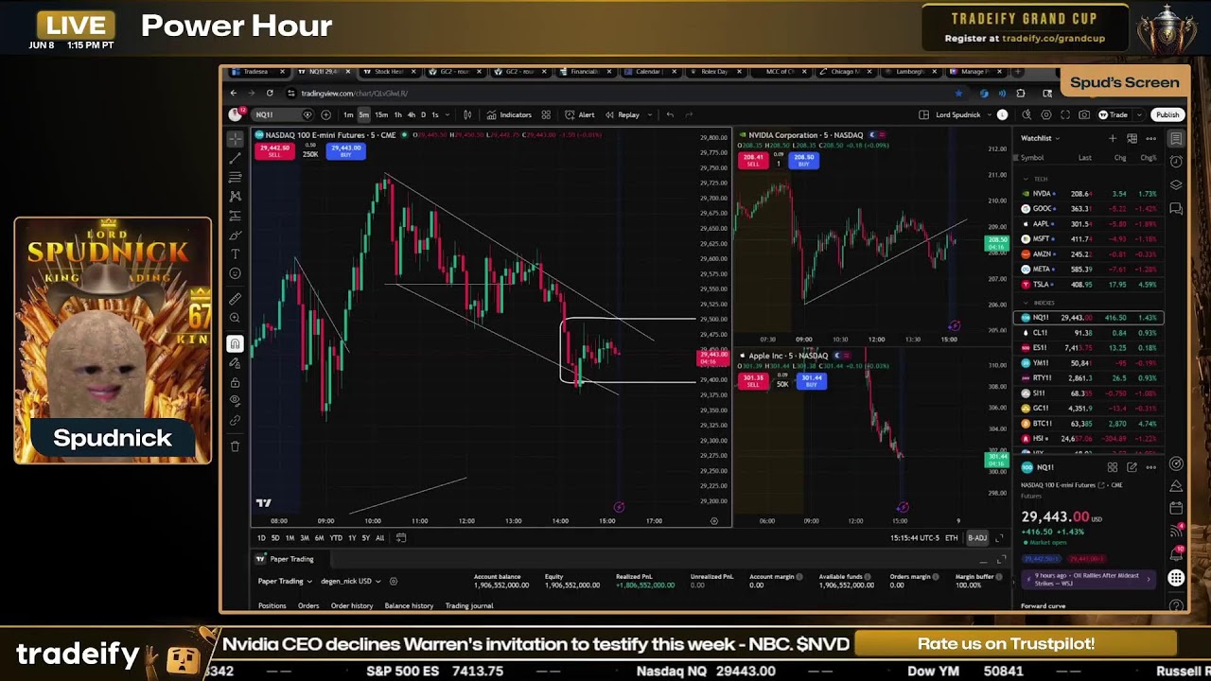
Task: Select the brush drawing tool
Action: (236, 236)
